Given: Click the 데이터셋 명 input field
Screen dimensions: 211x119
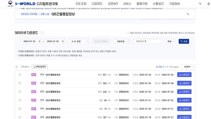Looking at the screenshot, I should click(x=147, y=41).
